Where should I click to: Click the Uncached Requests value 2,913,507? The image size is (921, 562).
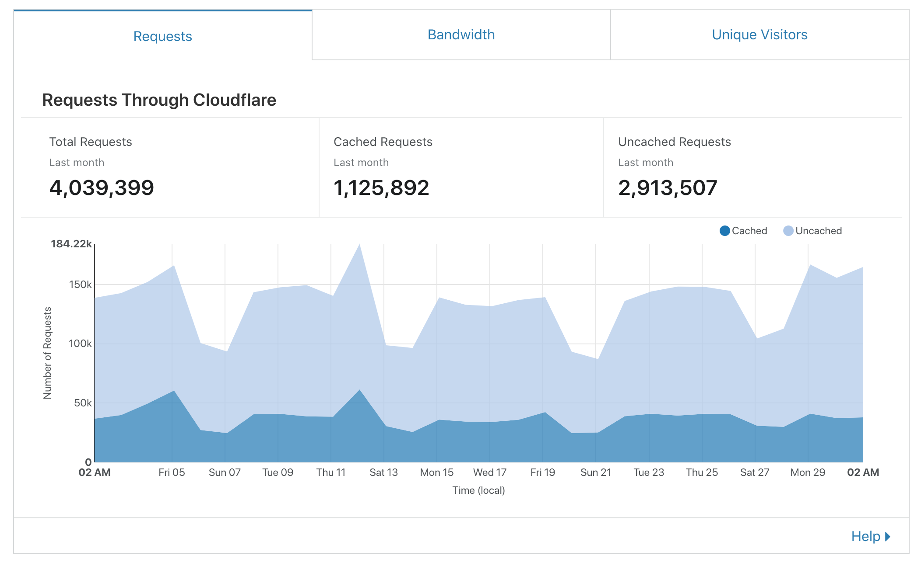tap(668, 188)
